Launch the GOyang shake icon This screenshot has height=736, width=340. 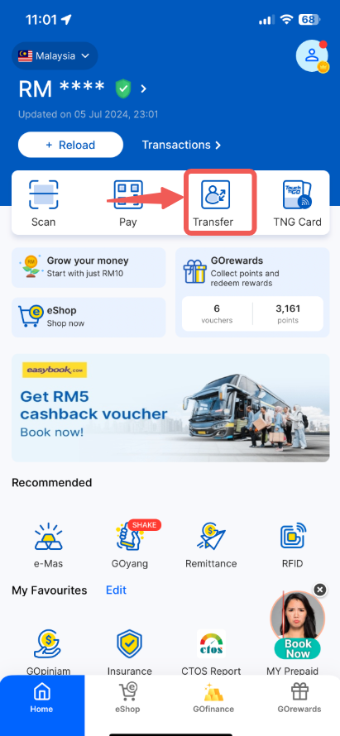(x=130, y=537)
